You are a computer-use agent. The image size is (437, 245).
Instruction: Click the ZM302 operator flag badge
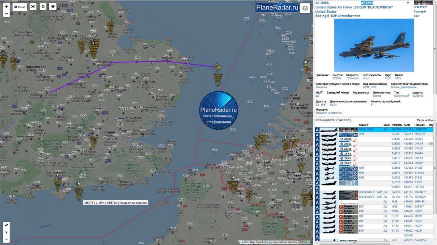[x=348, y=139]
